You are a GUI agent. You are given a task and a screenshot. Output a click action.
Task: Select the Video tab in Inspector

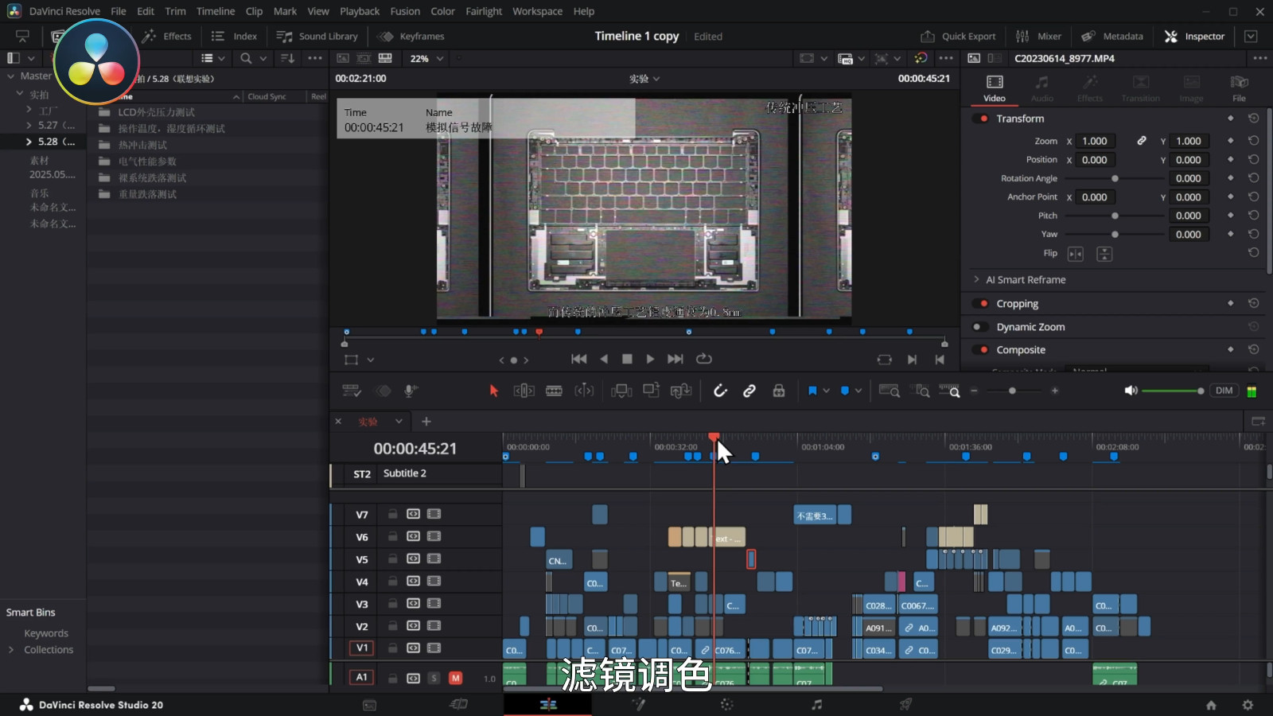click(x=995, y=88)
